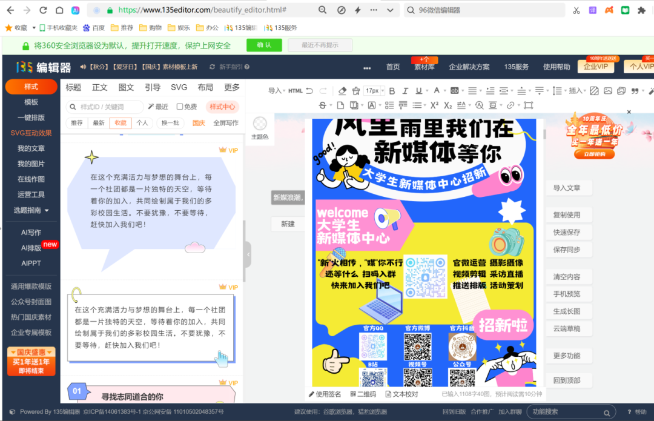The height and width of the screenshot is (421, 654).
Task: Open the 135编辑 bookmark in bookmarks bar
Action: pyautogui.click(x=241, y=27)
